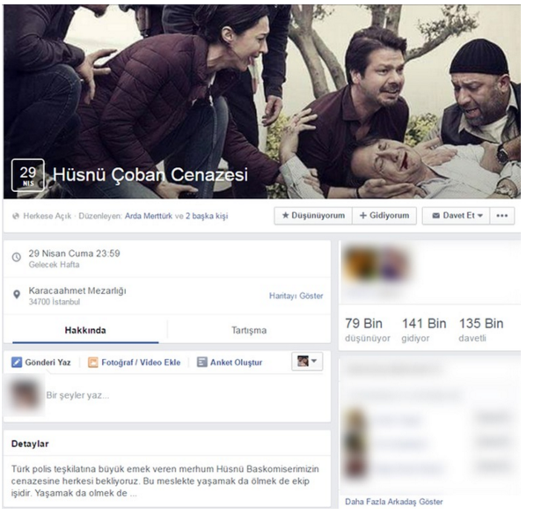Viewport: 541px width, 514px height.
Task: Mark event as Düşünüyorum
Action: click(x=313, y=216)
